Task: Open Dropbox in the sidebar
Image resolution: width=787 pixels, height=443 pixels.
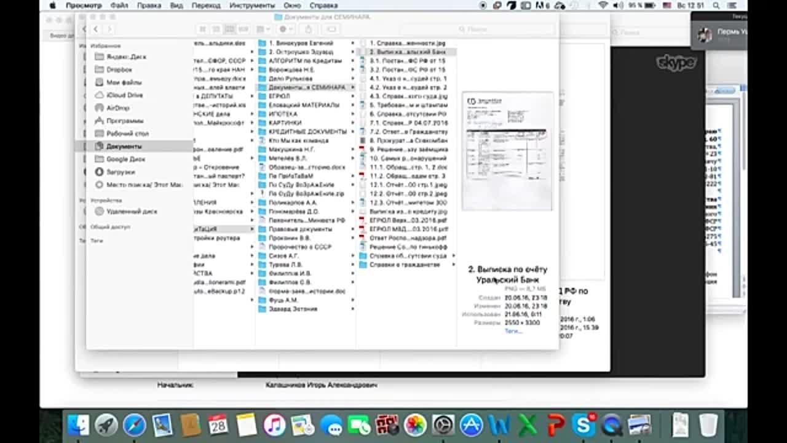Action: (x=119, y=70)
